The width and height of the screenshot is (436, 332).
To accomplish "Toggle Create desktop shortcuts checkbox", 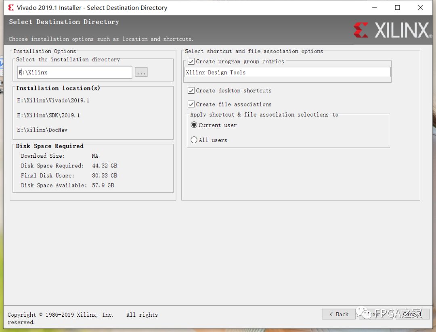I will (x=191, y=90).
